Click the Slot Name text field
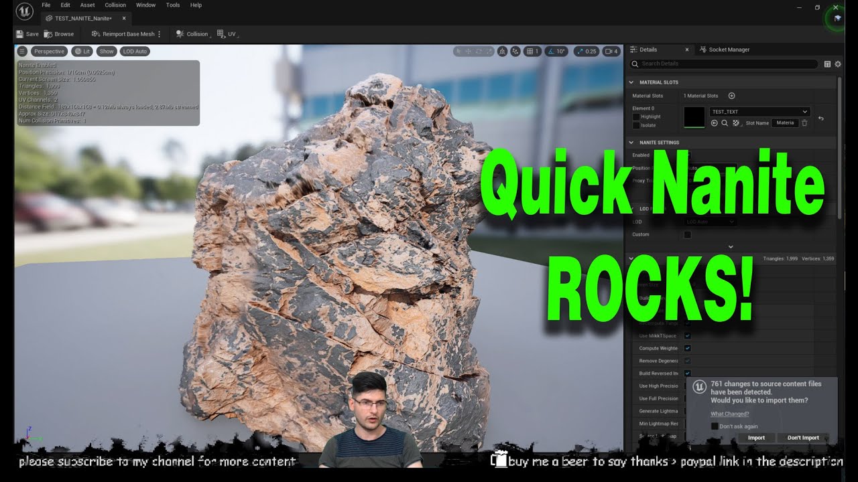The height and width of the screenshot is (482, 858). pos(784,123)
